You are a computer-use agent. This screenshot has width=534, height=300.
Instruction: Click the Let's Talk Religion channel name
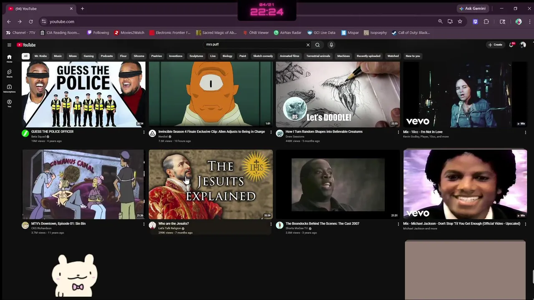pyautogui.click(x=170, y=228)
